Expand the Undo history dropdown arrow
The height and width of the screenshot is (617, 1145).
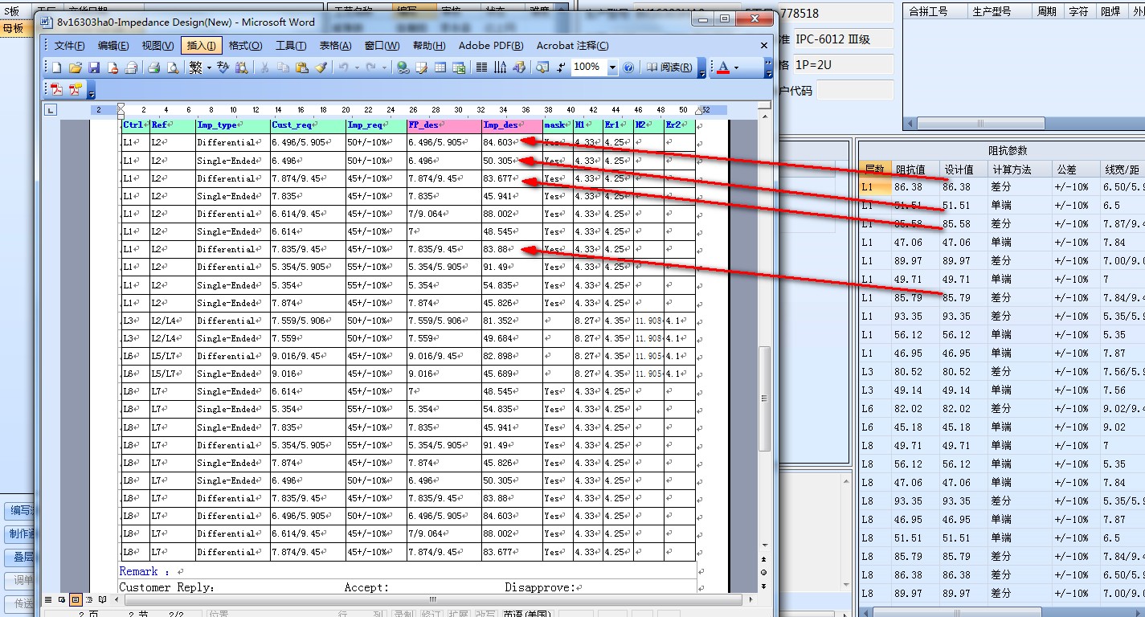357,67
